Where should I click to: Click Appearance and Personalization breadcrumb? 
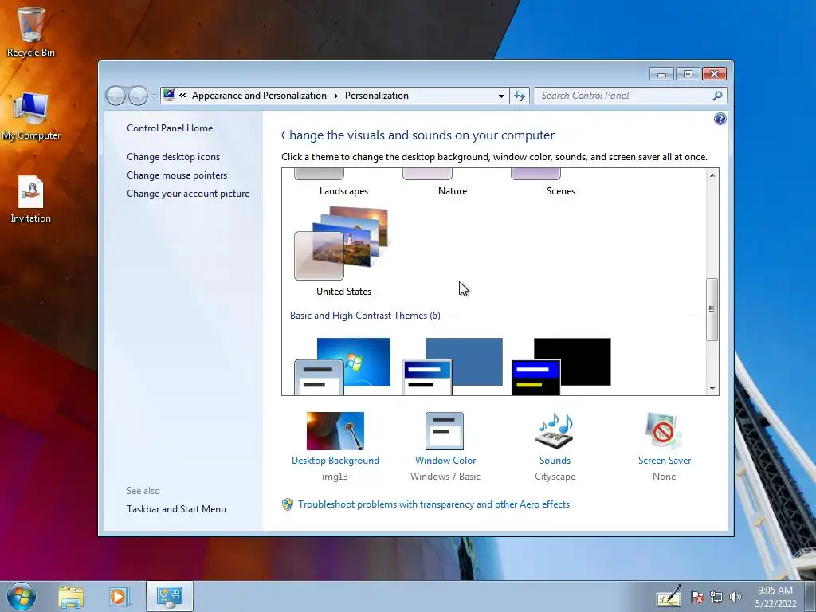coord(259,96)
